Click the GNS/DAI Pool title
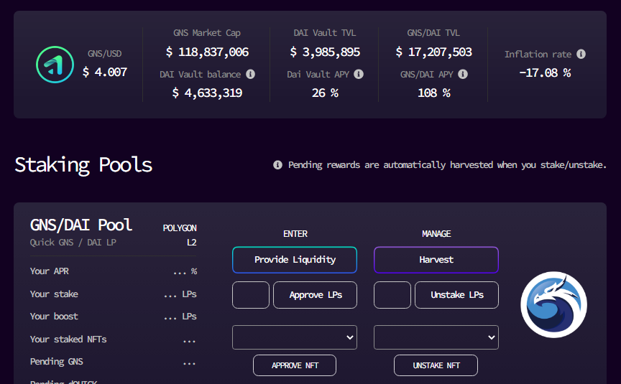Screen dimensions: 621x384 tap(81, 225)
